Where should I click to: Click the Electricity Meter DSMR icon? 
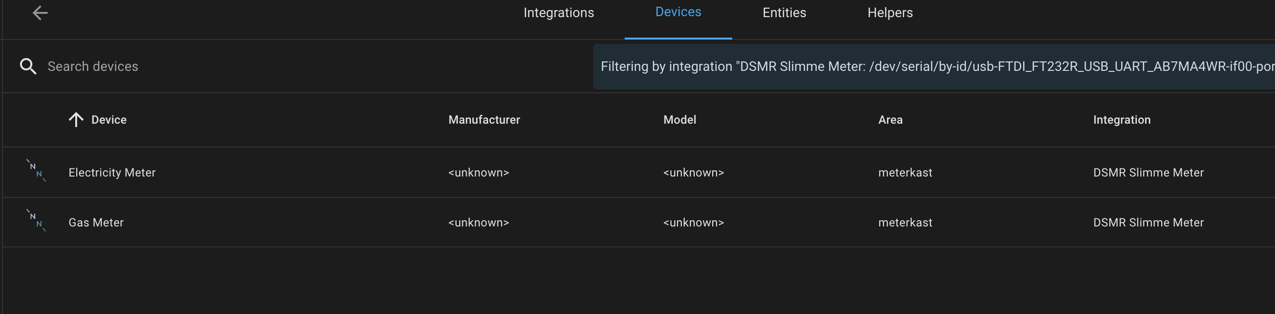pyautogui.click(x=36, y=171)
